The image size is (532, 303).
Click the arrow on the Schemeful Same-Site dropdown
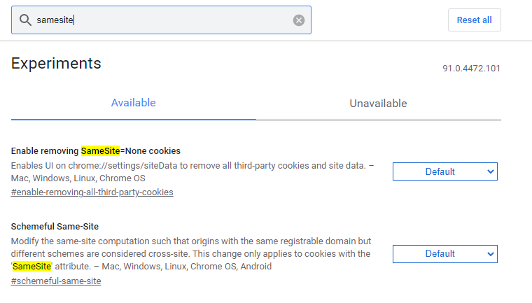[x=489, y=254]
